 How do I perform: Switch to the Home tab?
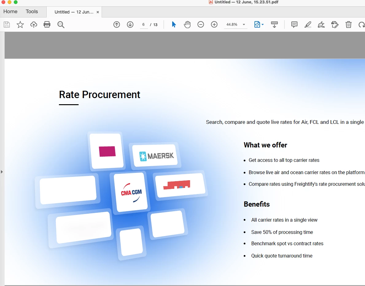[10, 11]
